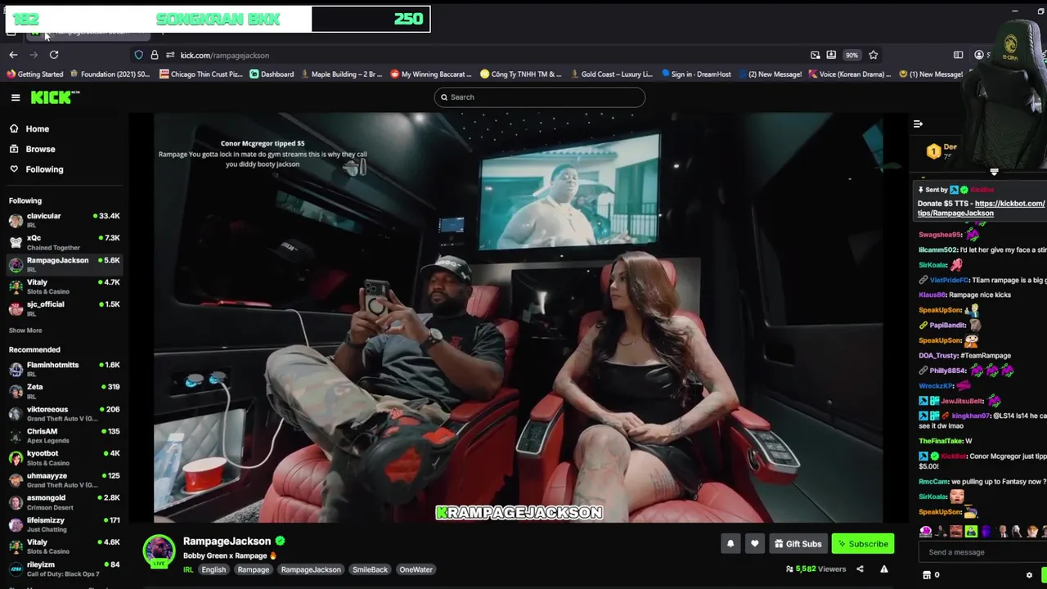Open Flaminhotmitts recommended channel
Screen dimensions: 1047x589
click(x=64, y=369)
